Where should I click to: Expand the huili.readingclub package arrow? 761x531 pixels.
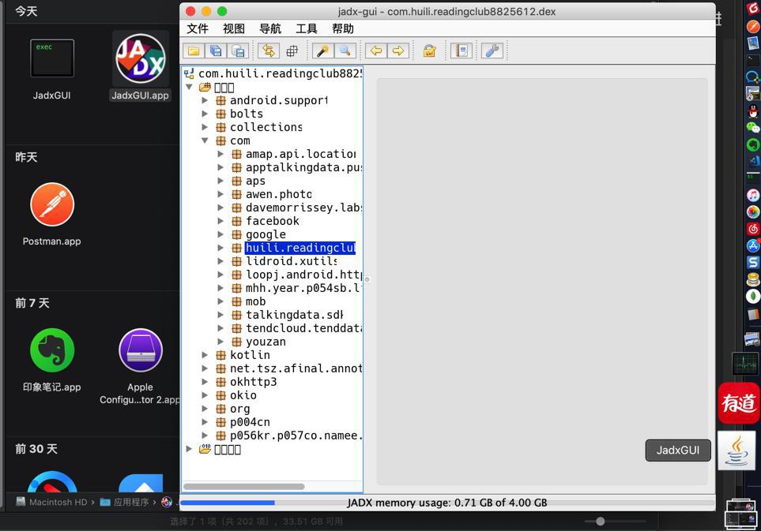point(220,248)
